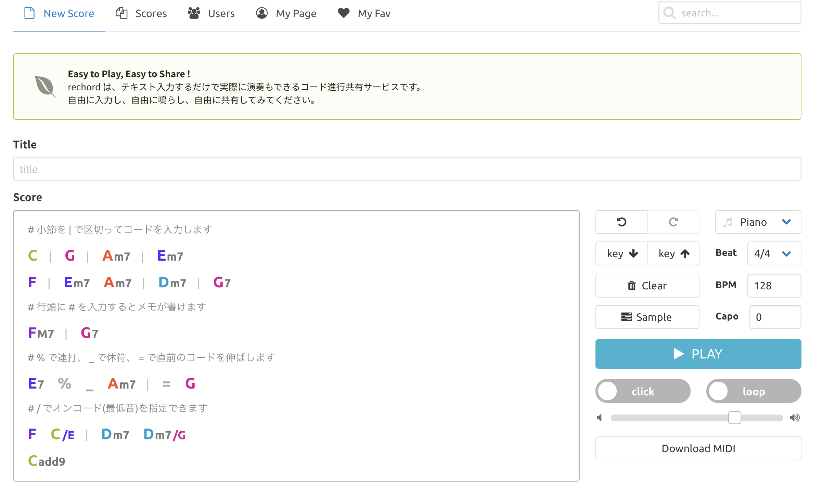Load chords with the Sample button
The image size is (822, 498).
tap(647, 317)
